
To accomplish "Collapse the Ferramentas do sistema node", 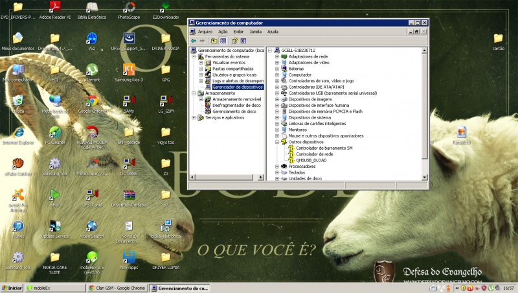I will click(194, 56).
